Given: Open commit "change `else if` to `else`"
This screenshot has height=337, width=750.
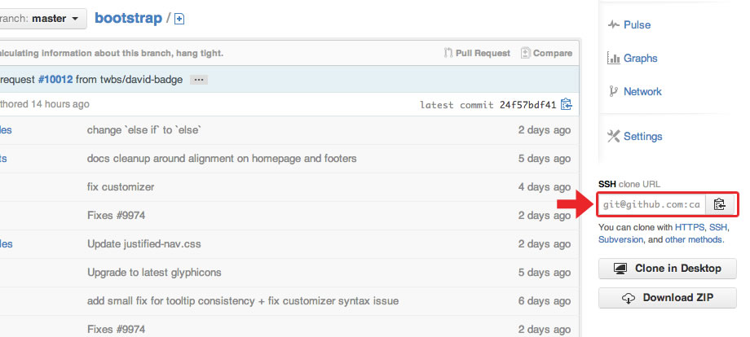Looking at the screenshot, I should (144, 130).
